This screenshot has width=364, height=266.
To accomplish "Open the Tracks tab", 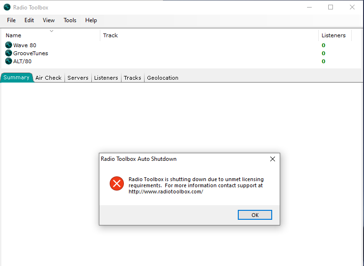I will pyautogui.click(x=132, y=78).
